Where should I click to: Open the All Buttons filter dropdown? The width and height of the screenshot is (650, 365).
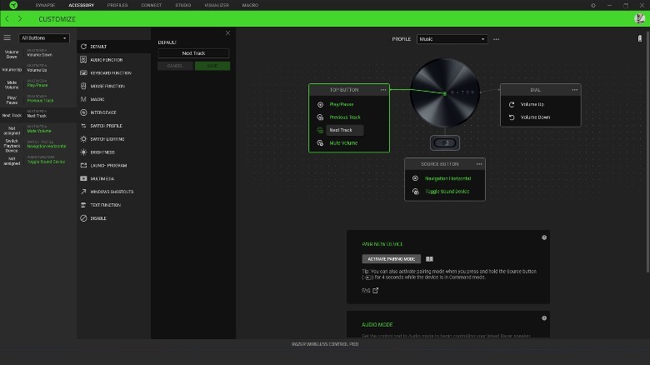pos(44,37)
